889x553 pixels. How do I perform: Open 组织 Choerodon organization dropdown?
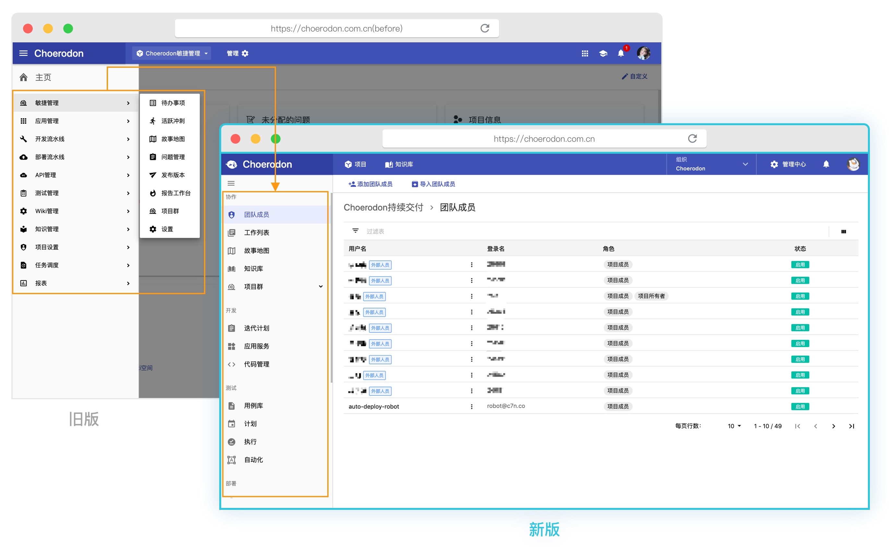[x=711, y=164]
